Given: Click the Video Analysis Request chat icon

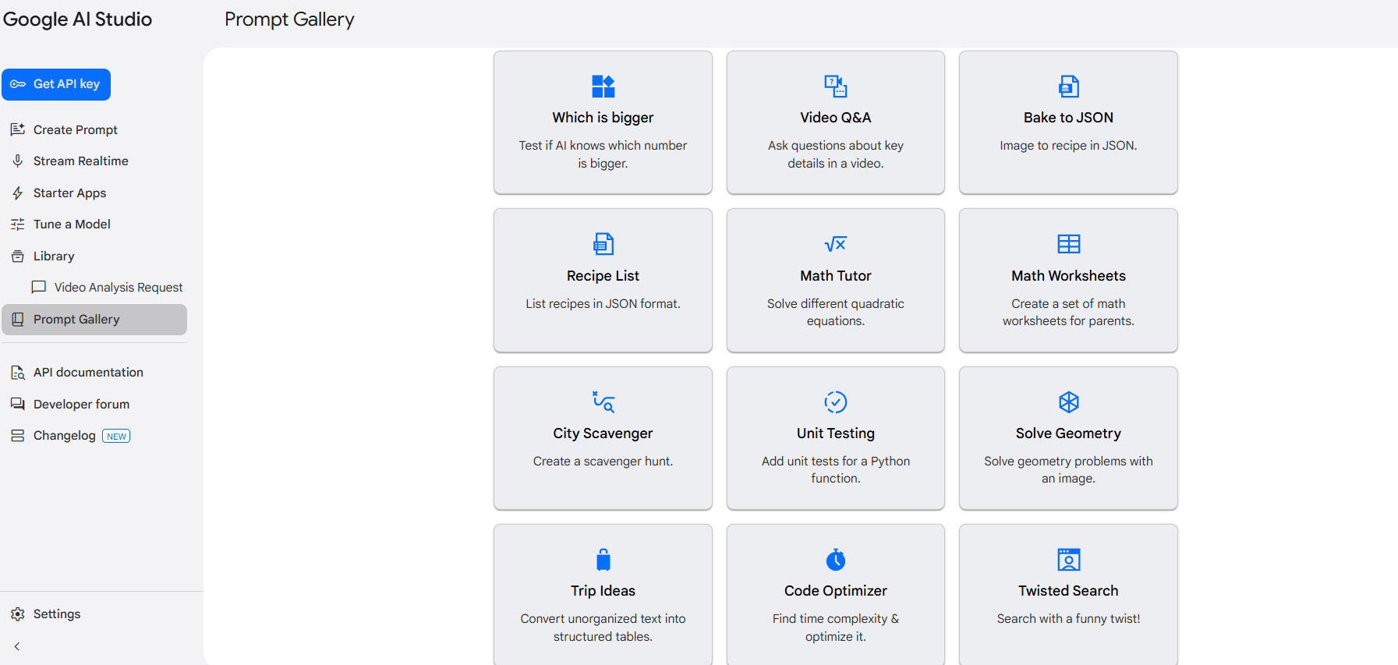Looking at the screenshot, I should point(38,288).
